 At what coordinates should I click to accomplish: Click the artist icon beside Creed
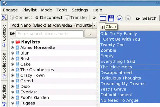click(x=17, y=81)
